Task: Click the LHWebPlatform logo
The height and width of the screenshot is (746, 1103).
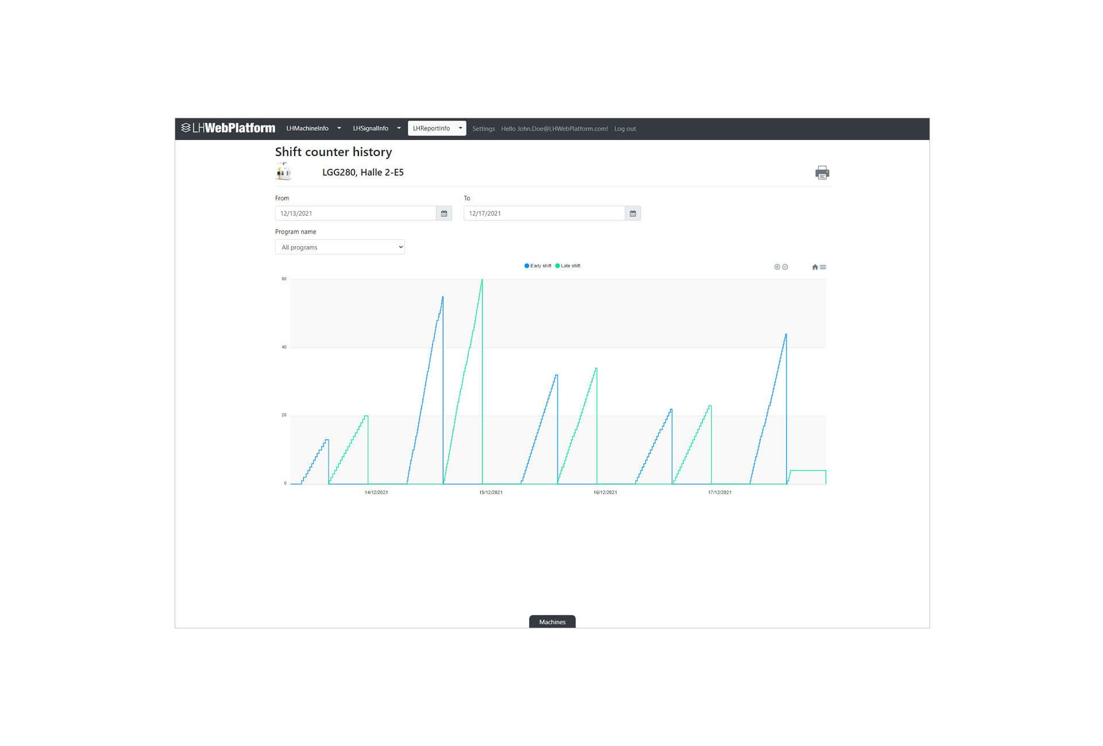Action: coord(228,128)
